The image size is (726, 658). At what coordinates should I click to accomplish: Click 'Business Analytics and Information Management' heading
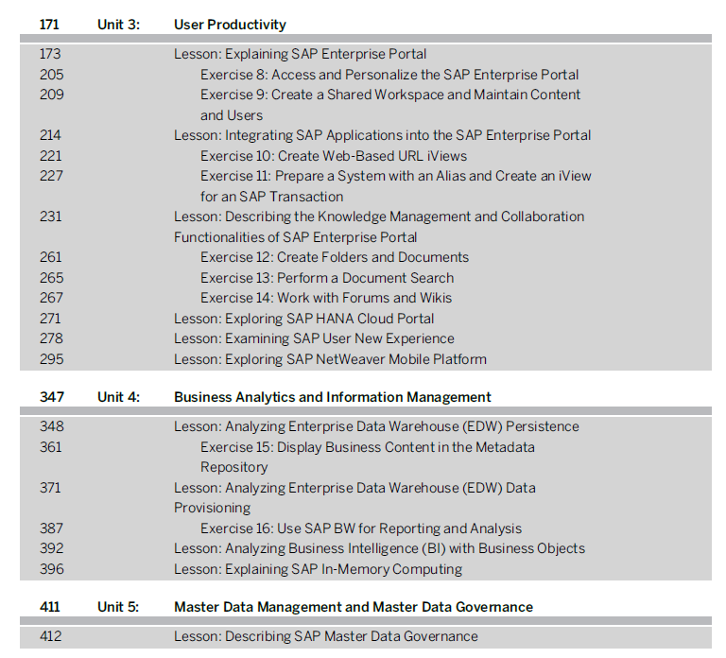click(x=333, y=397)
